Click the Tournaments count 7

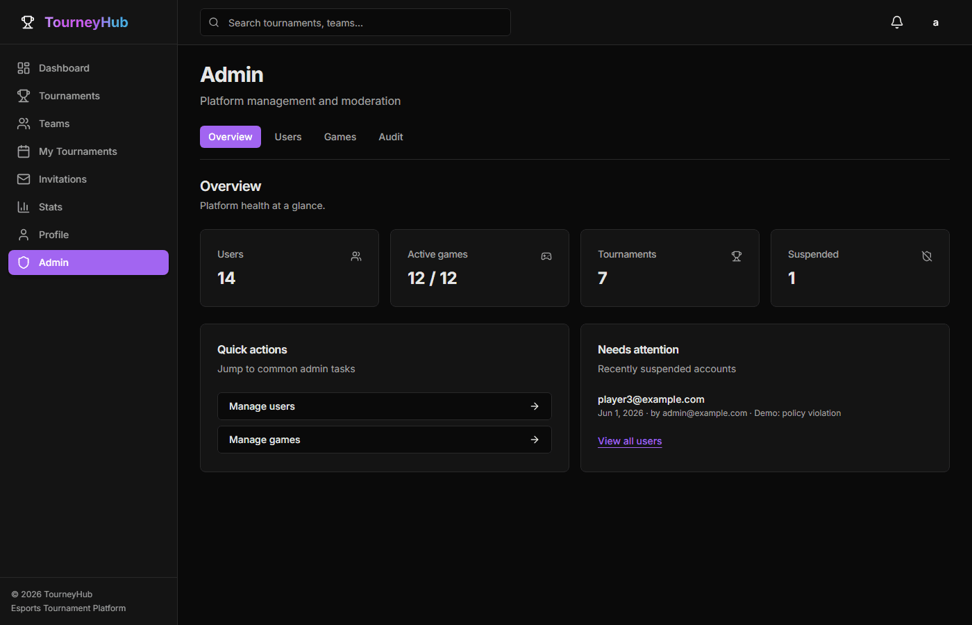point(603,278)
